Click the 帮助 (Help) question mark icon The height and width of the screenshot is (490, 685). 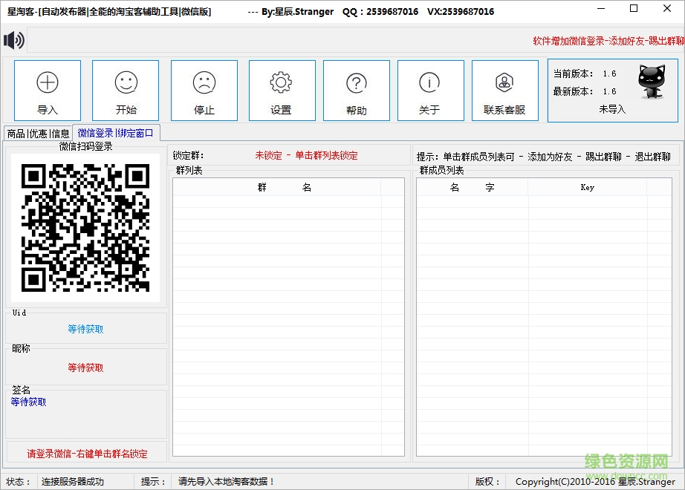tap(356, 90)
